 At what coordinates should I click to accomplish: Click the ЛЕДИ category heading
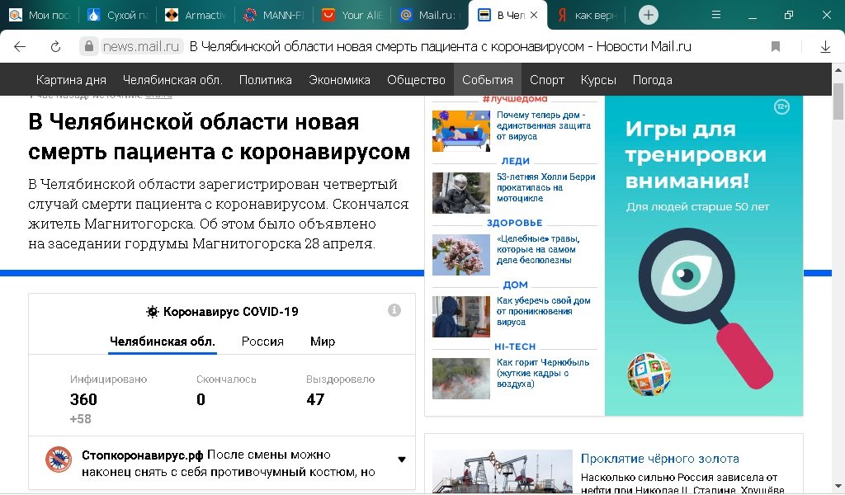click(x=515, y=161)
